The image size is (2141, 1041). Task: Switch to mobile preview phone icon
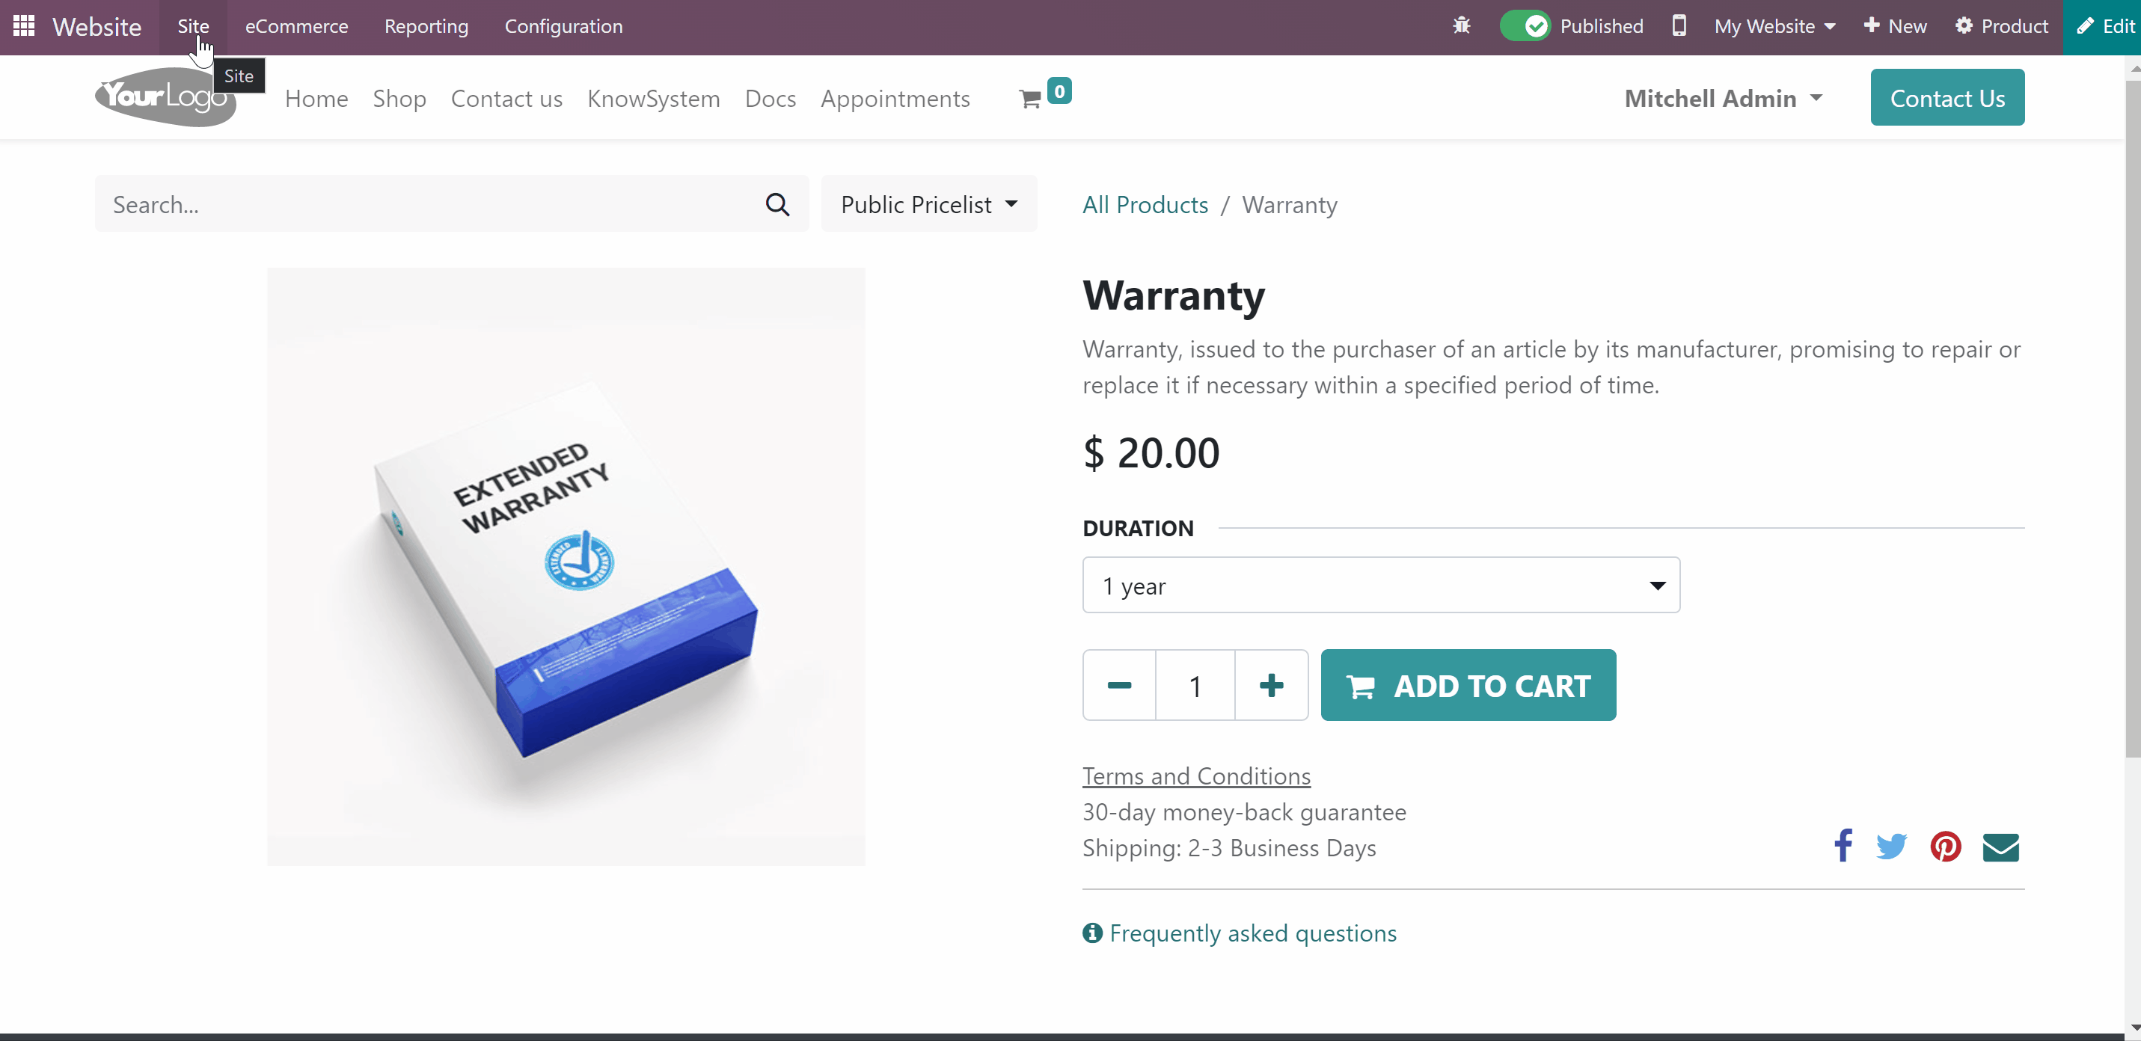pyautogui.click(x=1679, y=25)
